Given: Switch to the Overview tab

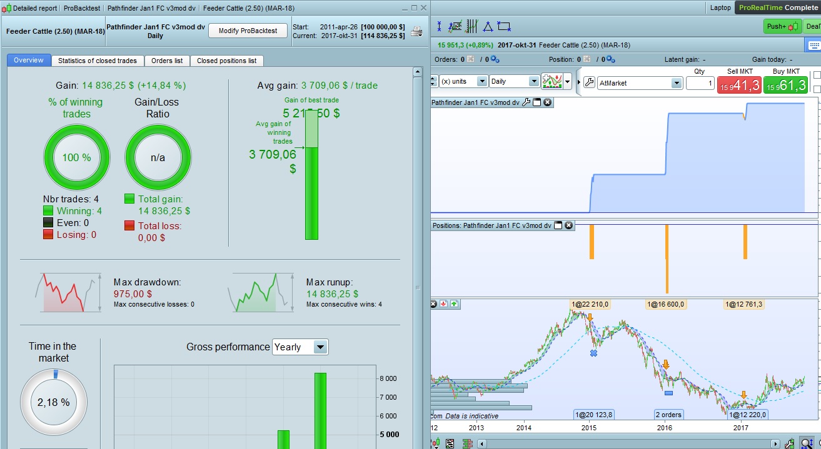Looking at the screenshot, I should point(29,60).
